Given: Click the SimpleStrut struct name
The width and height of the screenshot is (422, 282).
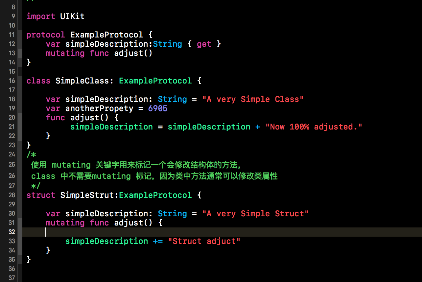Looking at the screenshot, I should (x=87, y=195).
